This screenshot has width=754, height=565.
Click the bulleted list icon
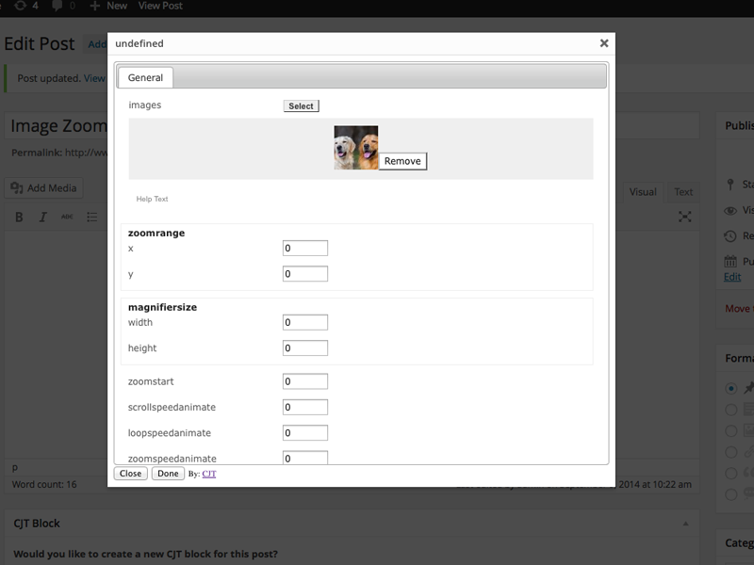click(92, 218)
